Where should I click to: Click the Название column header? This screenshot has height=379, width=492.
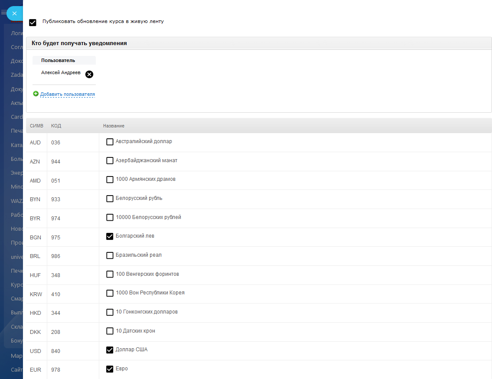coord(114,126)
